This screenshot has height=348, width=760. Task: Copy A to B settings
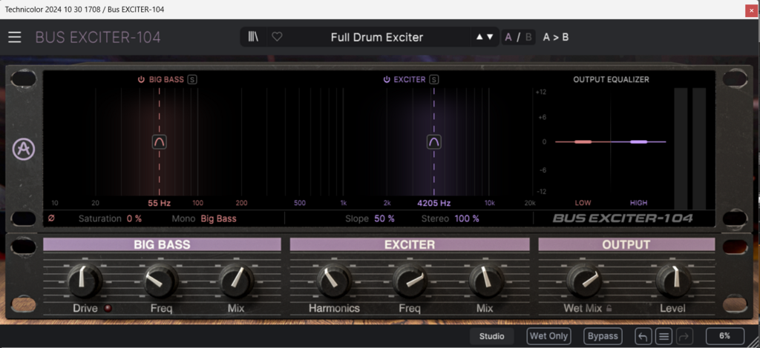pyautogui.click(x=555, y=37)
